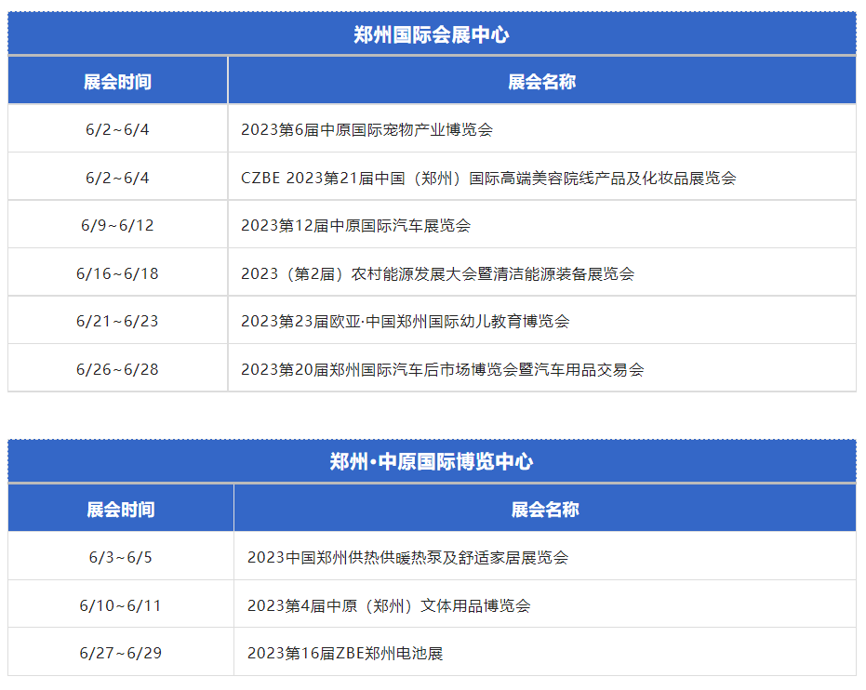The height and width of the screenshot is (690, 866).
Task: Select 2023中国郑州供热供暖热泵及舒适家居展览会
Action: tap(407, 558)
